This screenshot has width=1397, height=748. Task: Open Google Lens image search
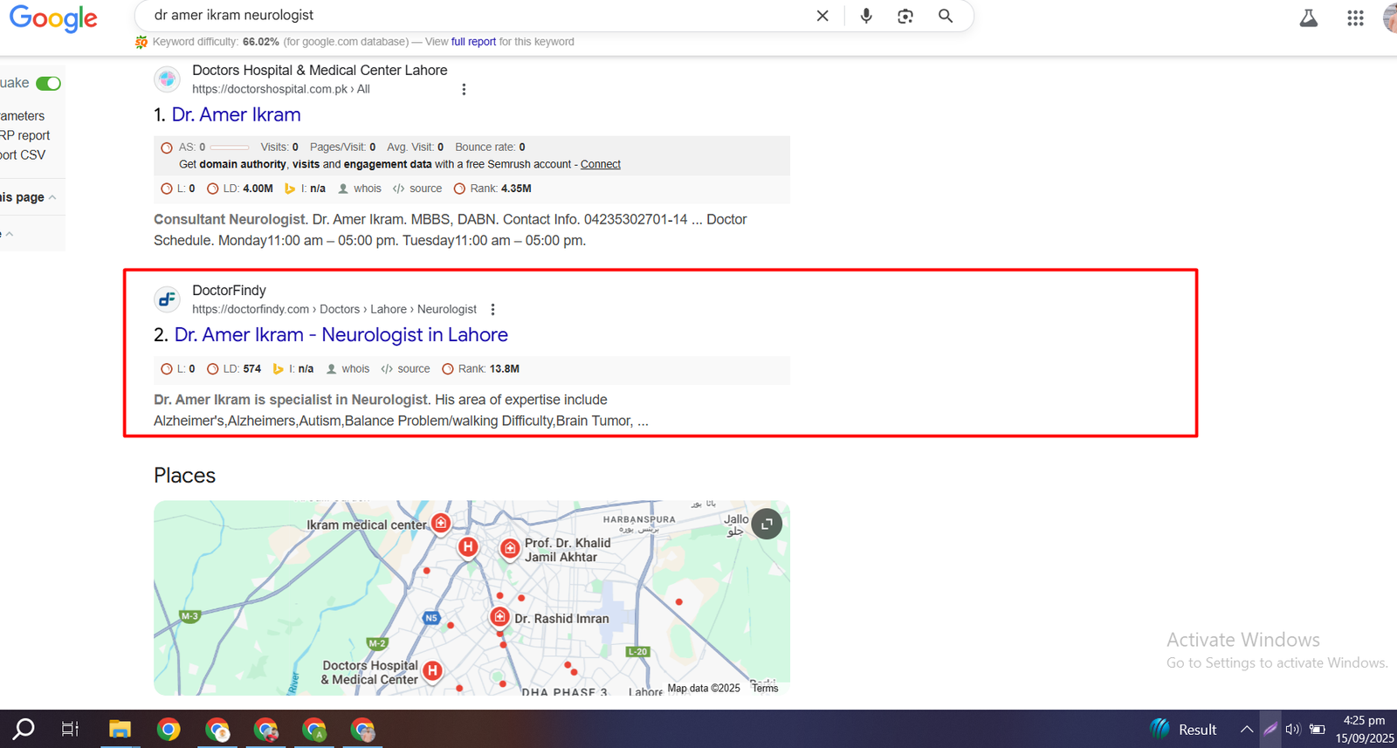905,16
